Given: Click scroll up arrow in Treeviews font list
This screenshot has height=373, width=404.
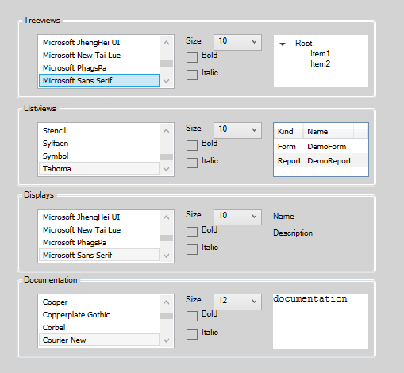Looking at the screenshot, I should [166, 43].
